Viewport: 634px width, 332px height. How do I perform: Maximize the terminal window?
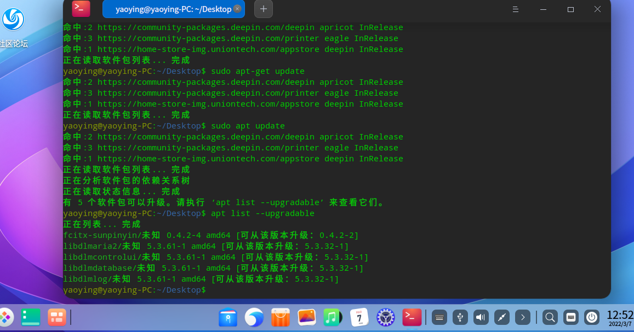(x=570, y=9)
